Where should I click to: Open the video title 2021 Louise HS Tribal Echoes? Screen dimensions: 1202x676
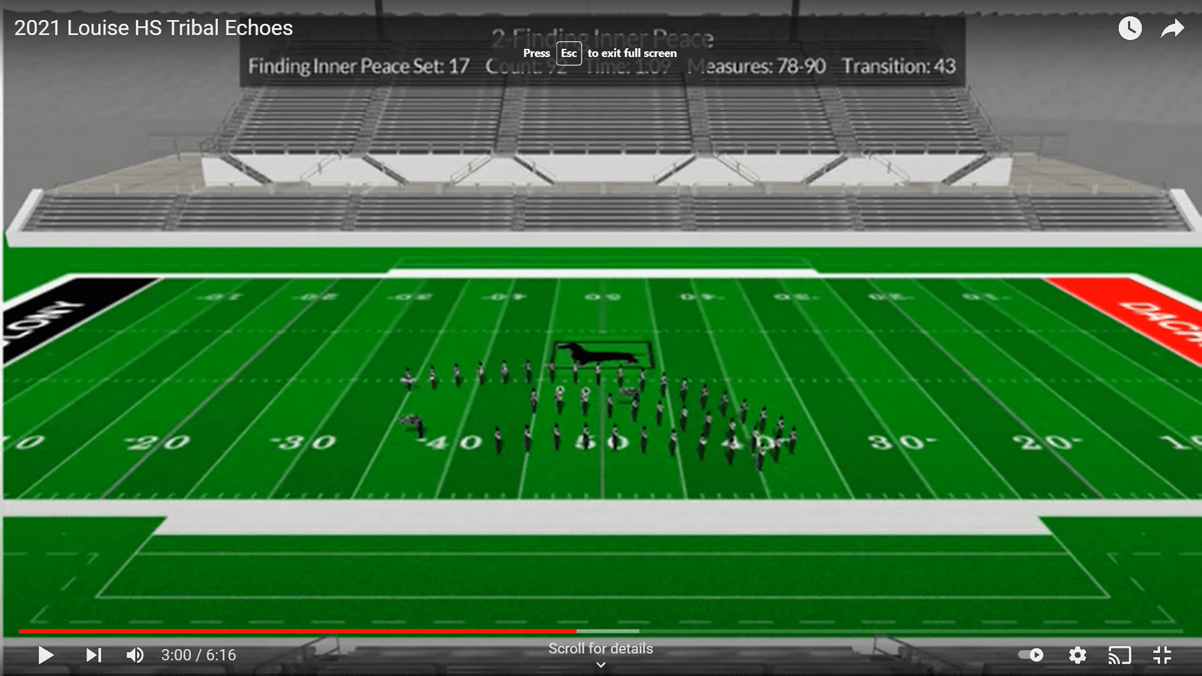pyautogui.click(x=153, y=28)
